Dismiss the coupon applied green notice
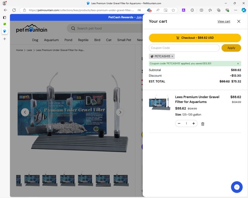 pos(238,64)
